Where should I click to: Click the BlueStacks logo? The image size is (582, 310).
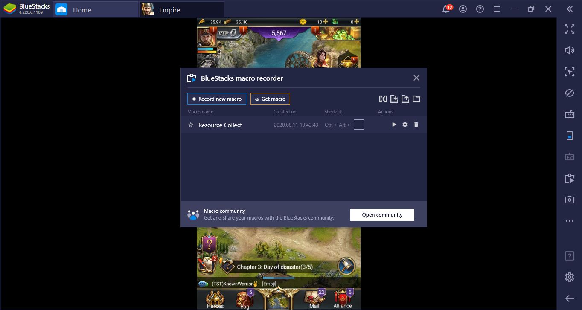(10, 9)
